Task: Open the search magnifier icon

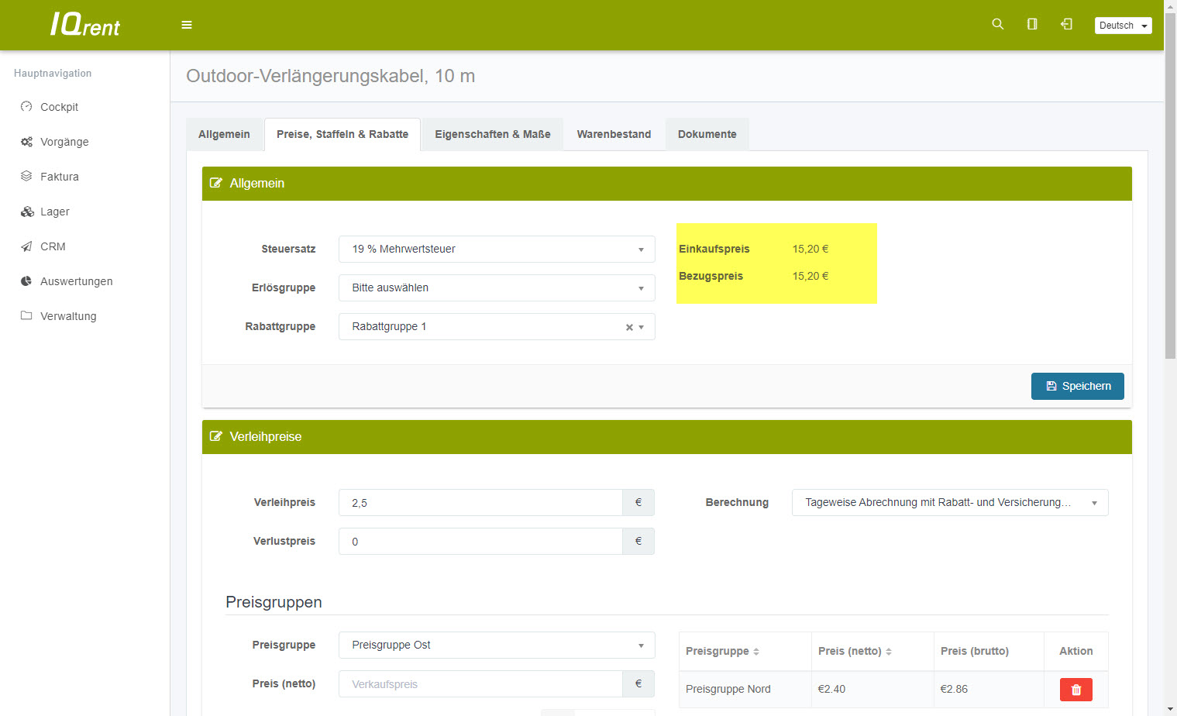Action: click(998, 24)
